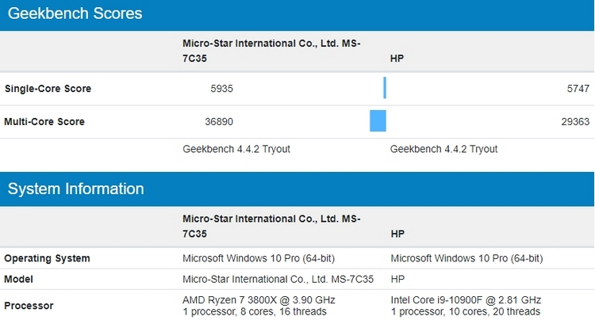
Task: Open the HP heading in scores table
Action: (x=397, y=59)
